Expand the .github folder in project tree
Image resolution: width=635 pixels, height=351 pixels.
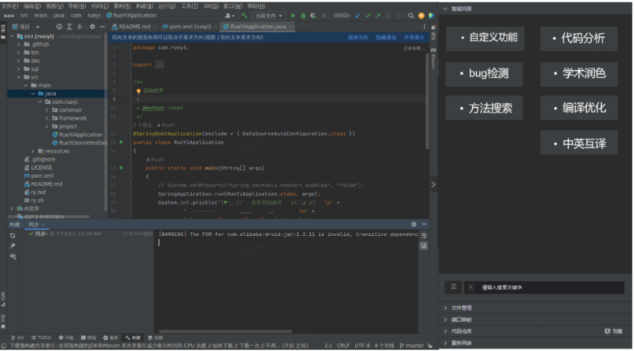coord(19,45)
